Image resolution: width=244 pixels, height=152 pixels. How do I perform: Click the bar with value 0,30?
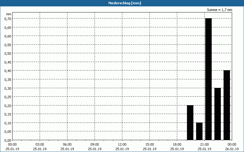pyautogui.click(x=217, y=114)
